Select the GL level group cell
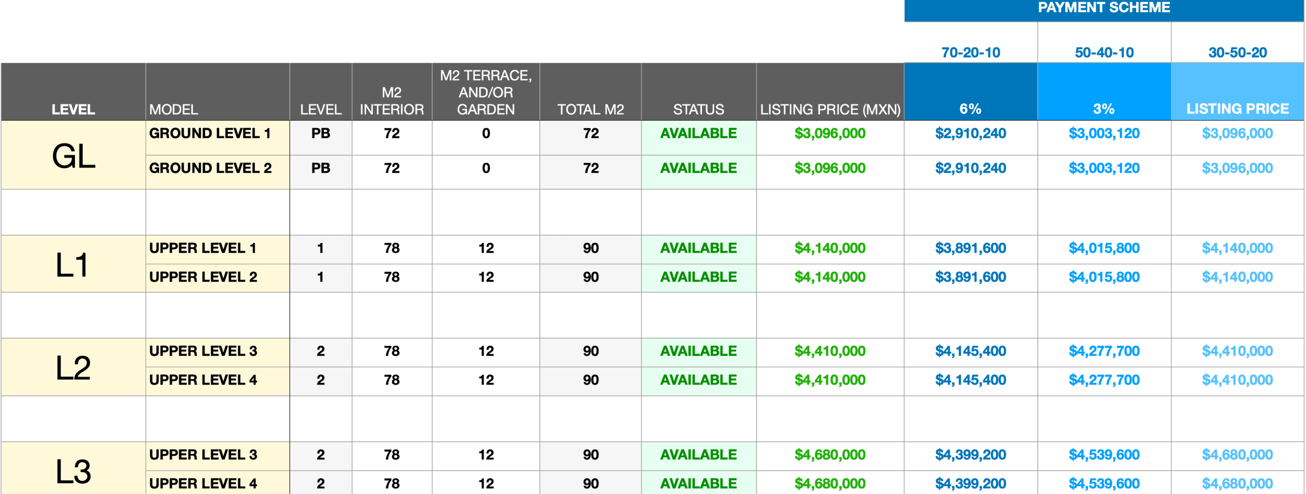Image resolution: width=1306 pixels, height=494 pixels. click(x=73, y=155)
